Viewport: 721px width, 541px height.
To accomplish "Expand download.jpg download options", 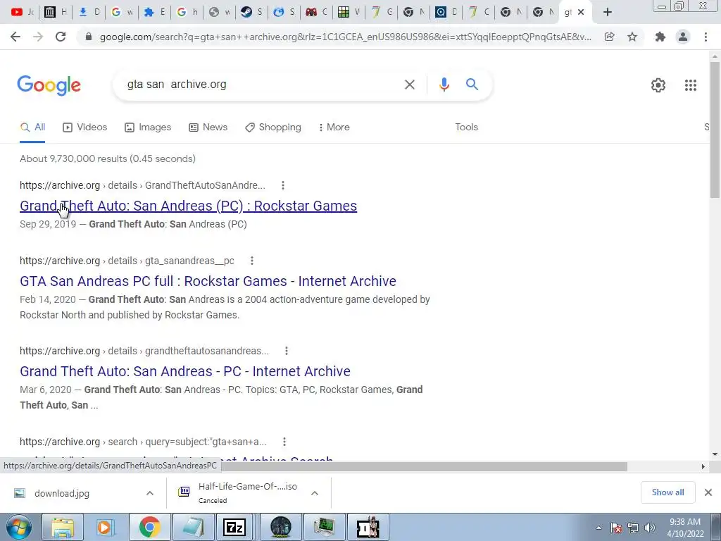I will [150, 493].
